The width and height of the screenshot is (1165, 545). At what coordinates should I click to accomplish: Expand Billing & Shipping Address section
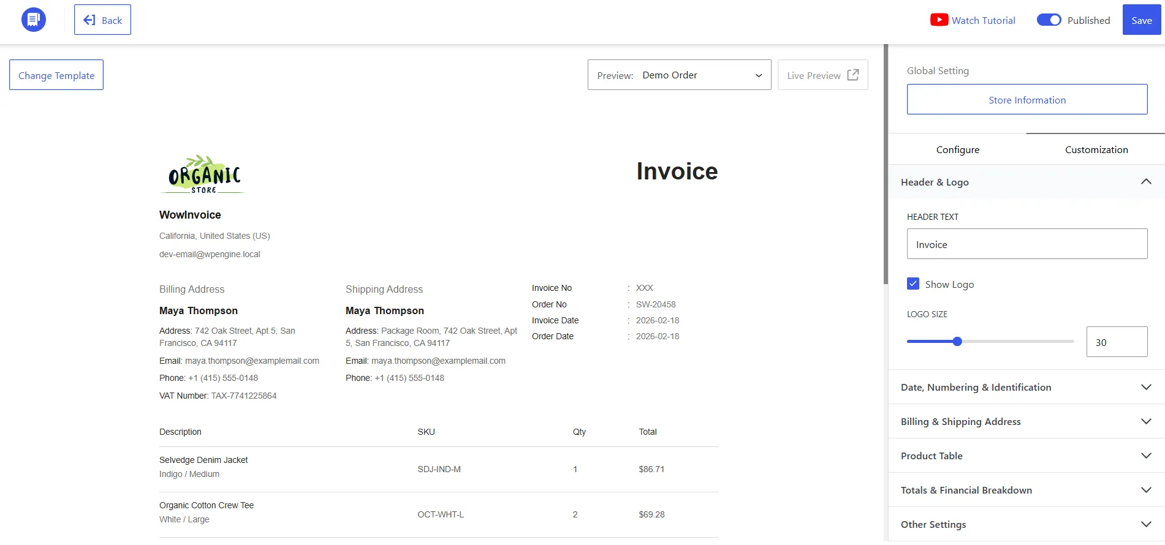click(x=1026, y=421)
